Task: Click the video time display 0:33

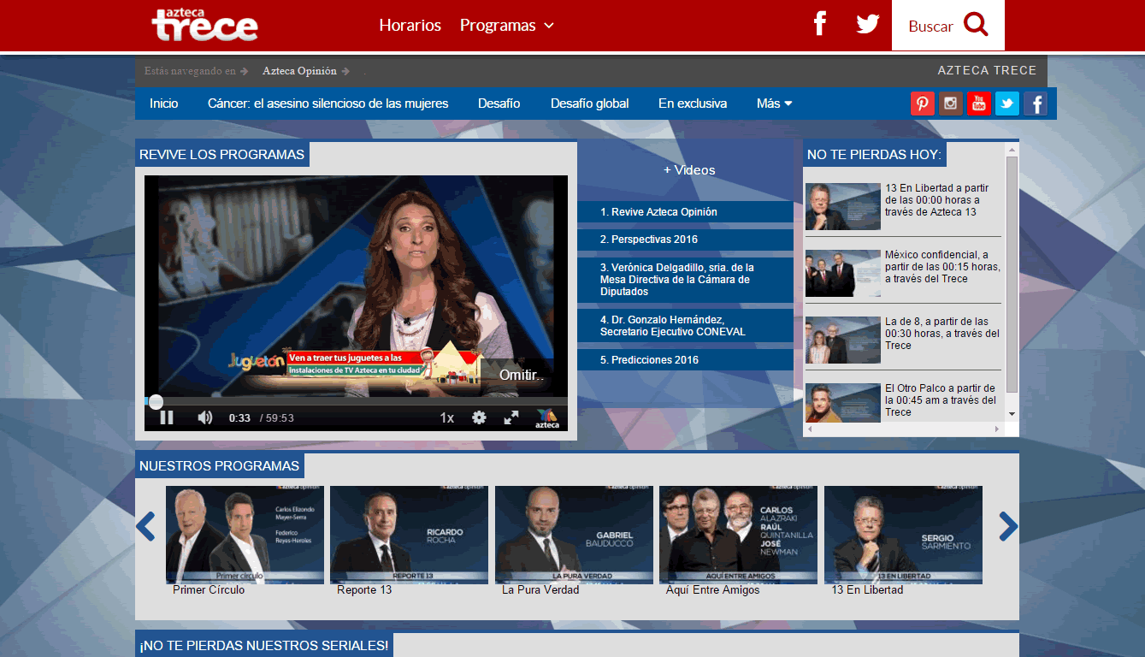Action: pyautogui.click(x=239, y=418)
